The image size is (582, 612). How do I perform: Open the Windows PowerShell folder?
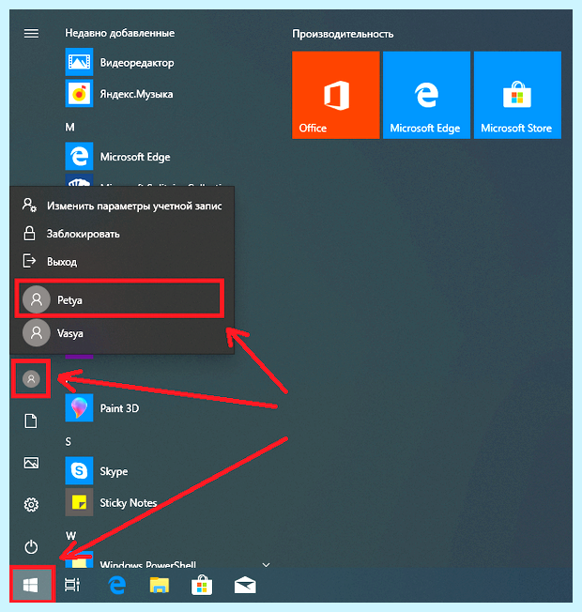[130, 562]
